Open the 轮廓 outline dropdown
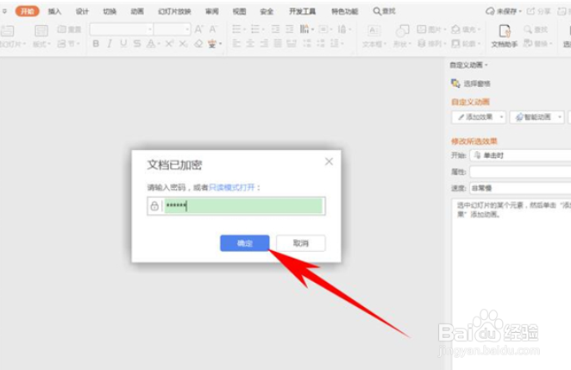This screenshot has width=571, height=370. pos(466,44)
